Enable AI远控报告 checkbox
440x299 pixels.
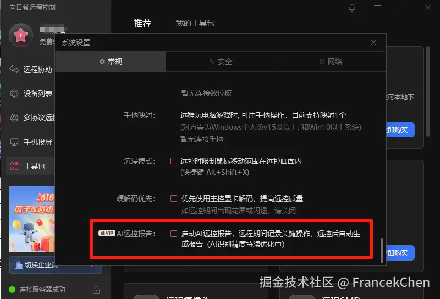click(174, 234)
